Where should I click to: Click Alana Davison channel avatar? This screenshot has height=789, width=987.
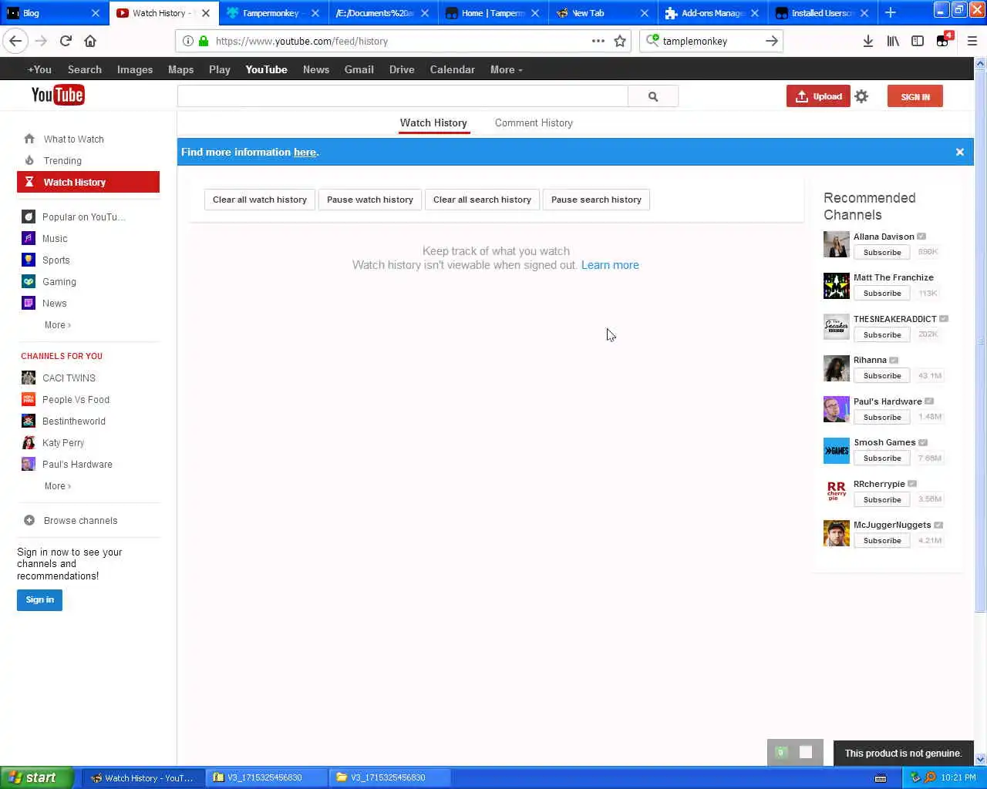[x=836, y=244]
